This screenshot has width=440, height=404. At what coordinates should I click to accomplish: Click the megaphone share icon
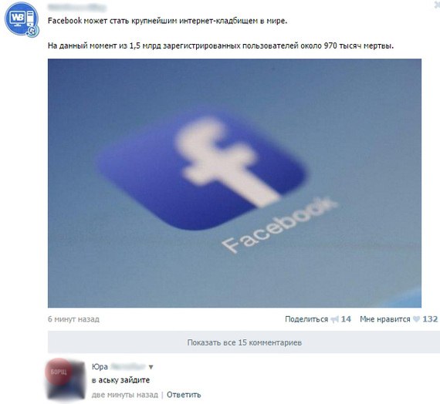[x=335, y=320]
